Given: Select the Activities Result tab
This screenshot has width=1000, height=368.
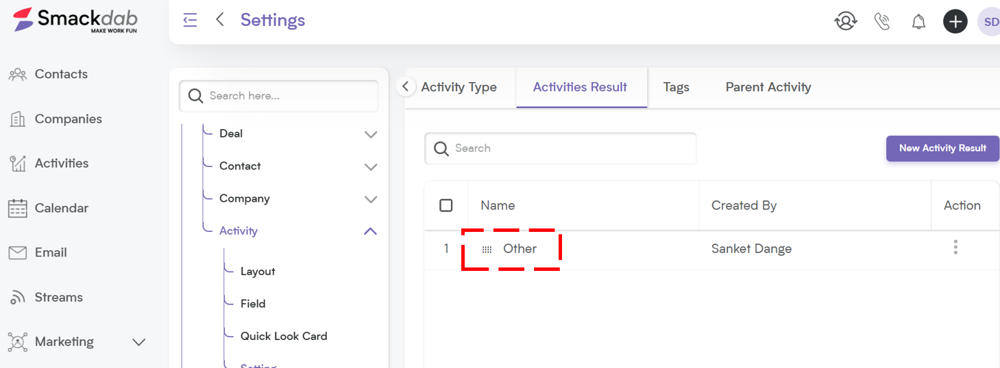Looking at the screenshot, I should pos(580,87).
